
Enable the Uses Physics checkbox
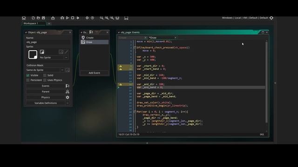click(x=45, y=80)
